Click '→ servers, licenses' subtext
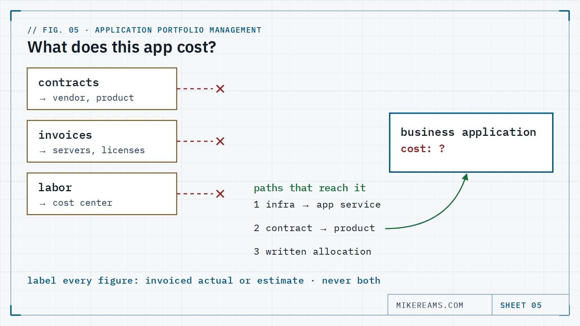580x326 pixels. coord(92,150)
